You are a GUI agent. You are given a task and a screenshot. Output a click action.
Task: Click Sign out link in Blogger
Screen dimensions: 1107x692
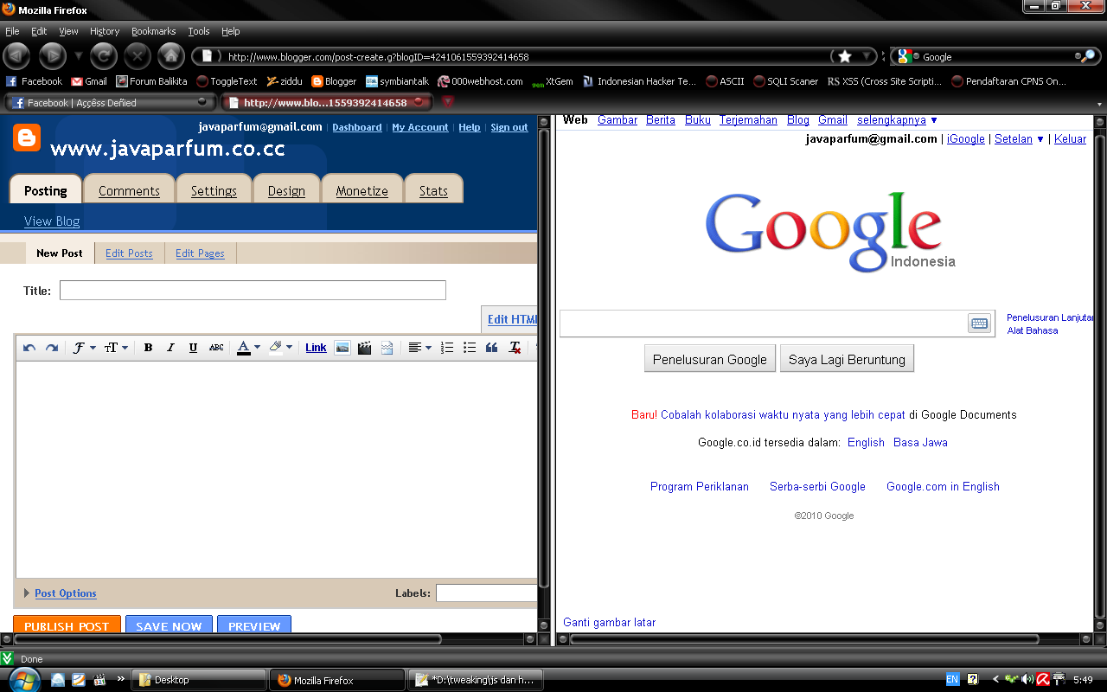tap(509, 127)
